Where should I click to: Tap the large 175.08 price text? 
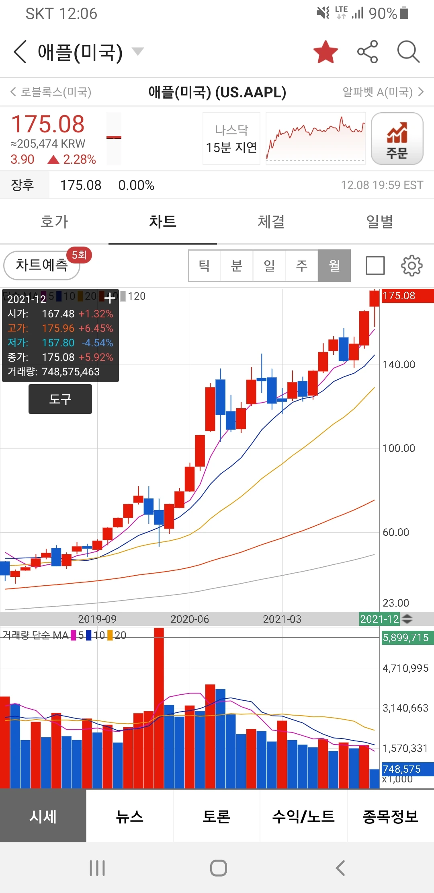click(48, 124)
